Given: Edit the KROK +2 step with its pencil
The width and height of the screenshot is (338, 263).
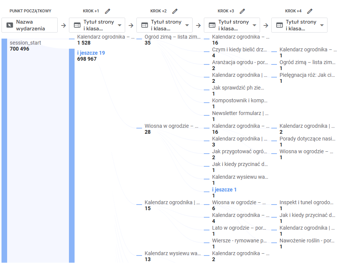Looking at the screenshot, I should point(175,11).
